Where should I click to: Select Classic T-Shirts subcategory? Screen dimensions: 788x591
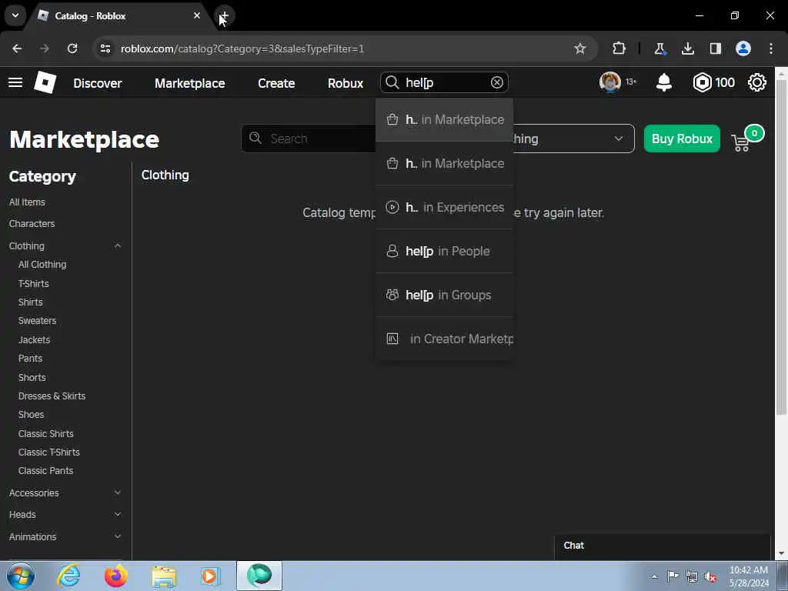[48, 452]
